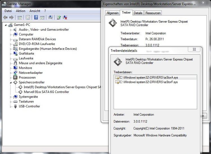The width and height of the screenshot is (211, 154).
Task: Select the Tastaturen tree label
Action: pos(26,102)
